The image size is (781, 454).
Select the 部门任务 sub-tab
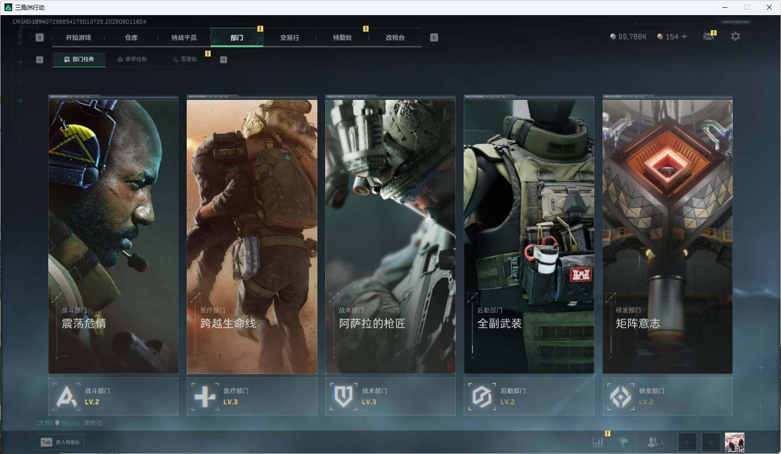pos(79,59)
